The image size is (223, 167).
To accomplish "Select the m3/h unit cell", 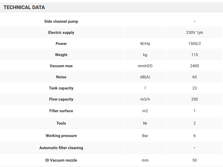I will (145, 99).
